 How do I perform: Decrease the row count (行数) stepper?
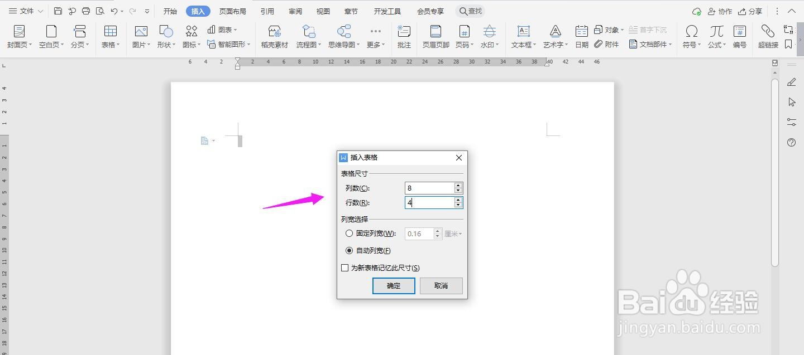click(458, 205)
